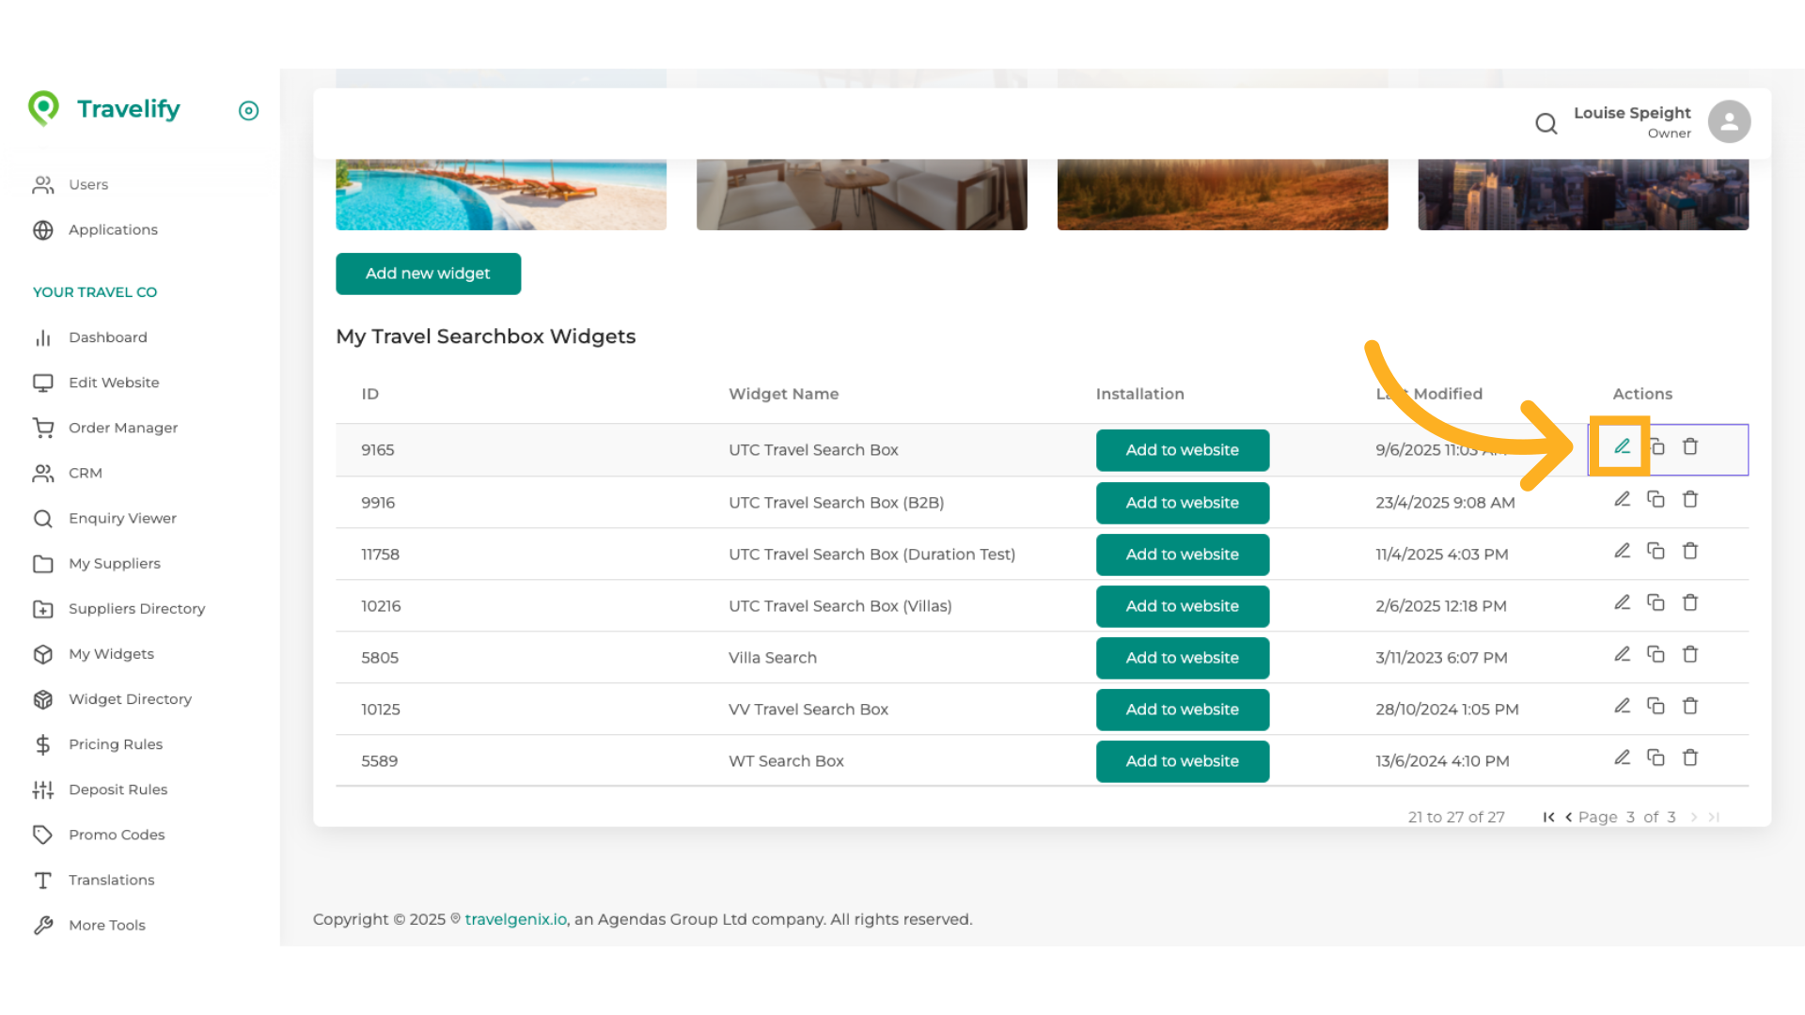Image resolution: width=1805 pixels, height=1015 pixels.
Task: Click the duplicate icon for WT Search Box
Action: coord(1656,757)
